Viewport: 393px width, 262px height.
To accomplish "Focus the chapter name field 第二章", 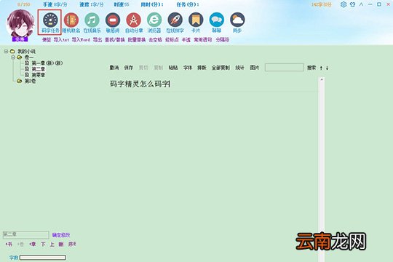I will point(25,234).
